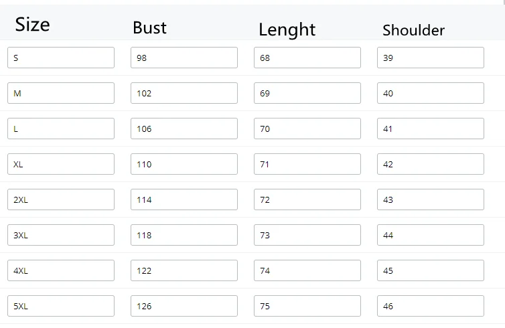Click the Bust column header
505x328 pixels.
pyautogui.click(x=149, y=28)
